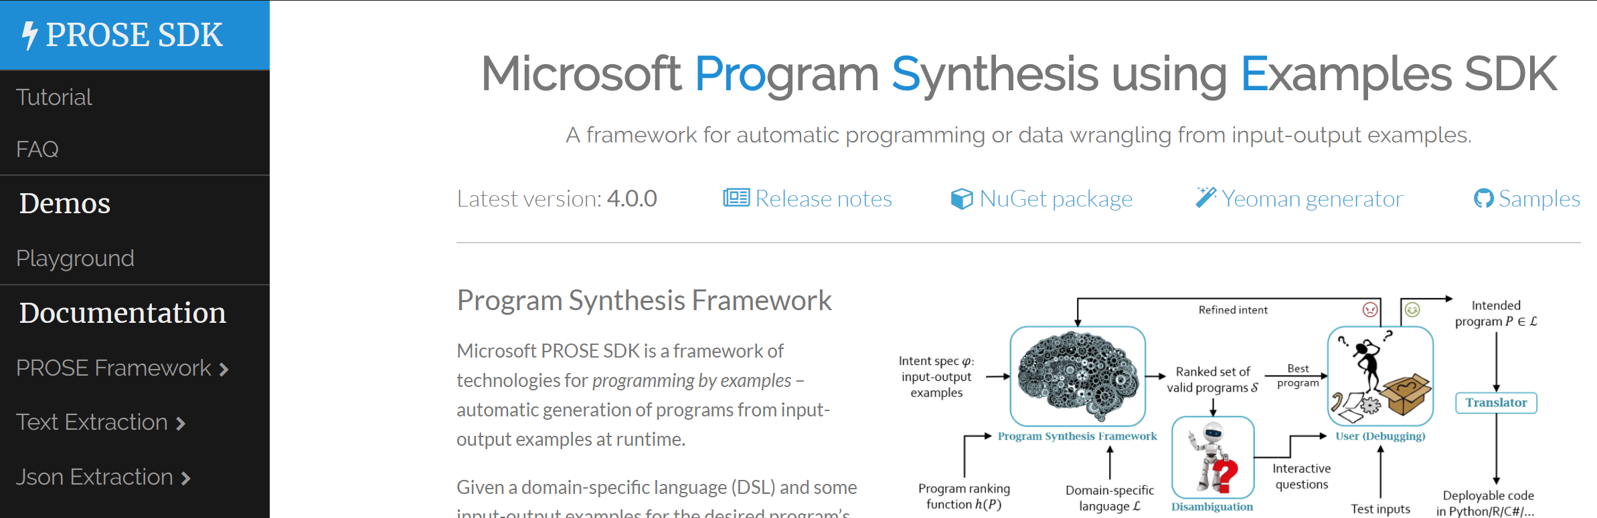Click the Translator box in diagram
1597x518 pixels.
1496,402
